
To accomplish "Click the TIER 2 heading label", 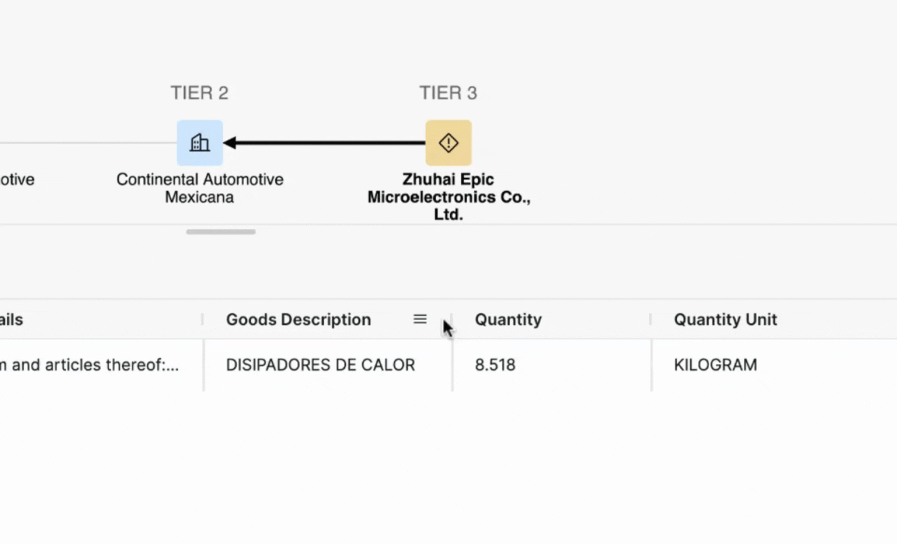I will (x=200, y=93).
